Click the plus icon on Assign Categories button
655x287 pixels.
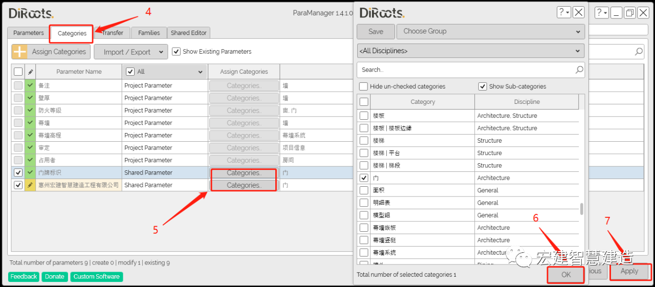click(x=20, y=52)
